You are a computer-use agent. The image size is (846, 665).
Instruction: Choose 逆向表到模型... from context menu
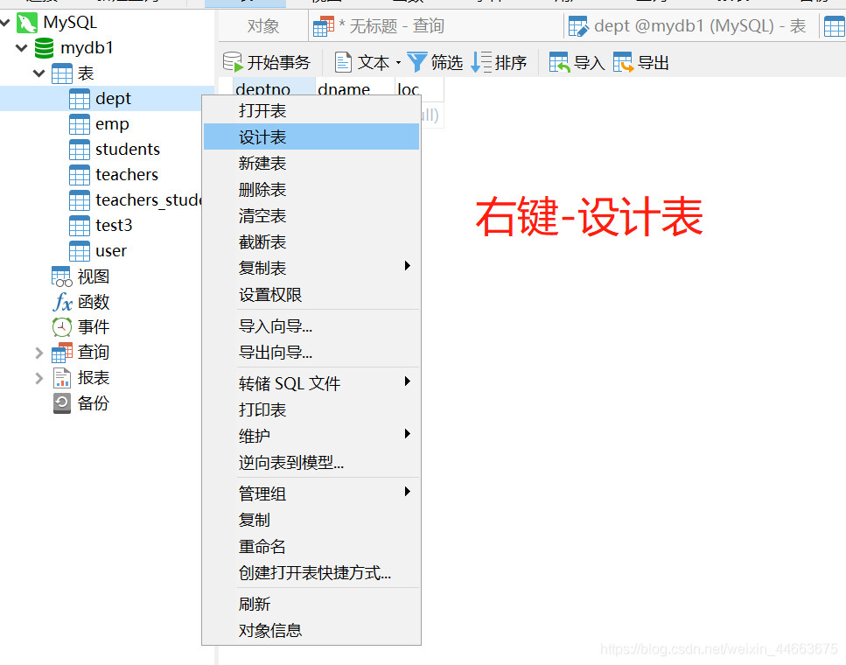click(311, 463)
